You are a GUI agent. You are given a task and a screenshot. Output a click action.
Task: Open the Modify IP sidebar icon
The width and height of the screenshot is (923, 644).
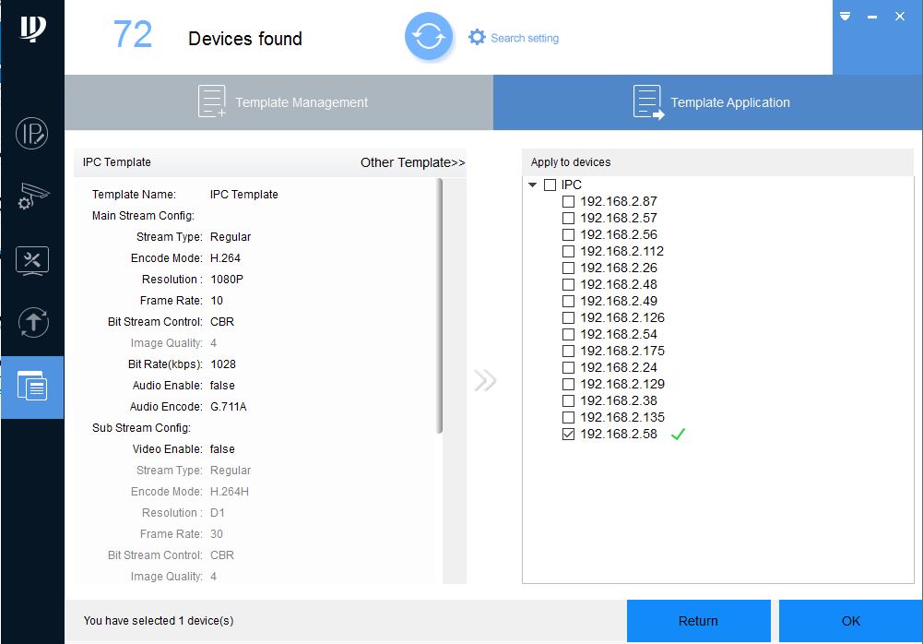click(x=32, y=134)
